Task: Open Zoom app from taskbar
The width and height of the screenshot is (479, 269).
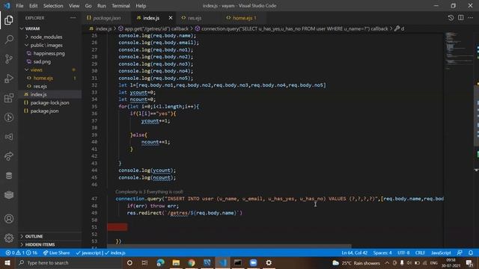Action: pos(253,263)
